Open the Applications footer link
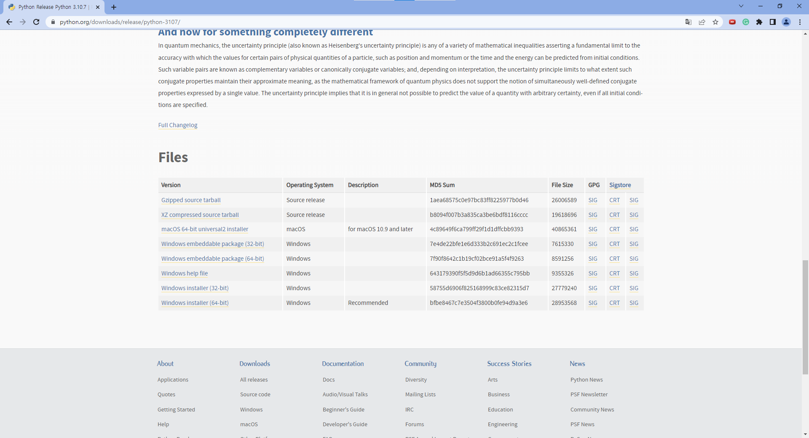The height and width of the screenshot is (438, 809). [x=173, y=379]
